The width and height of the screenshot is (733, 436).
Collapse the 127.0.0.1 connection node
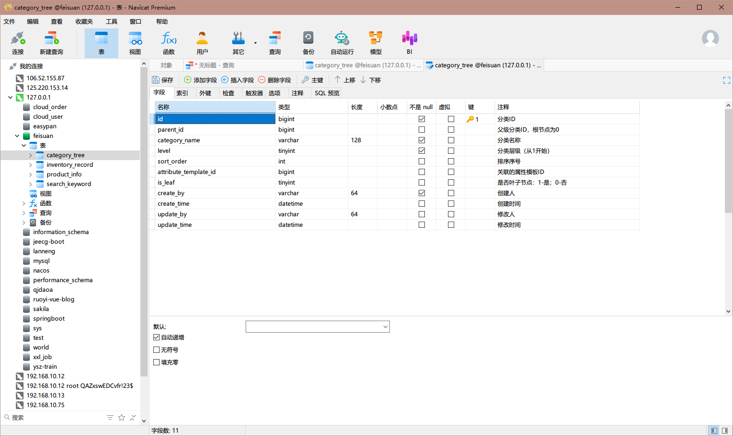[x=10, y=97]
